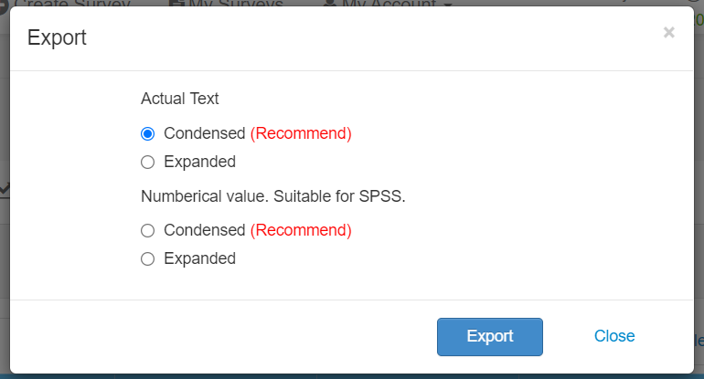This screenshot has width=704, height=379.
Task: Click the Condensed label under Actual Text
Action: (x=205, y=133)
